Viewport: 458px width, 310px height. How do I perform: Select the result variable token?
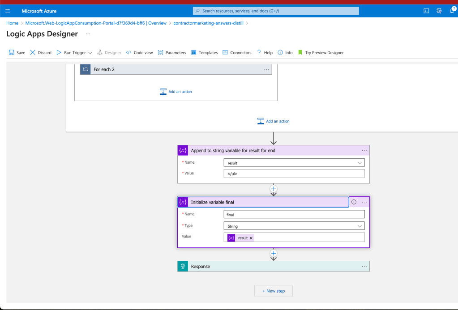pyautogui.click(x=241, y=238)
